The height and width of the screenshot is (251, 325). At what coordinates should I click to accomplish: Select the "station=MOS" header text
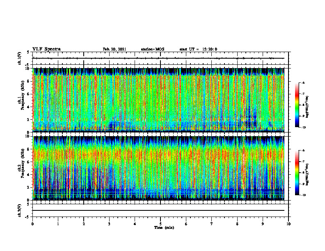[x=153, y=49]
